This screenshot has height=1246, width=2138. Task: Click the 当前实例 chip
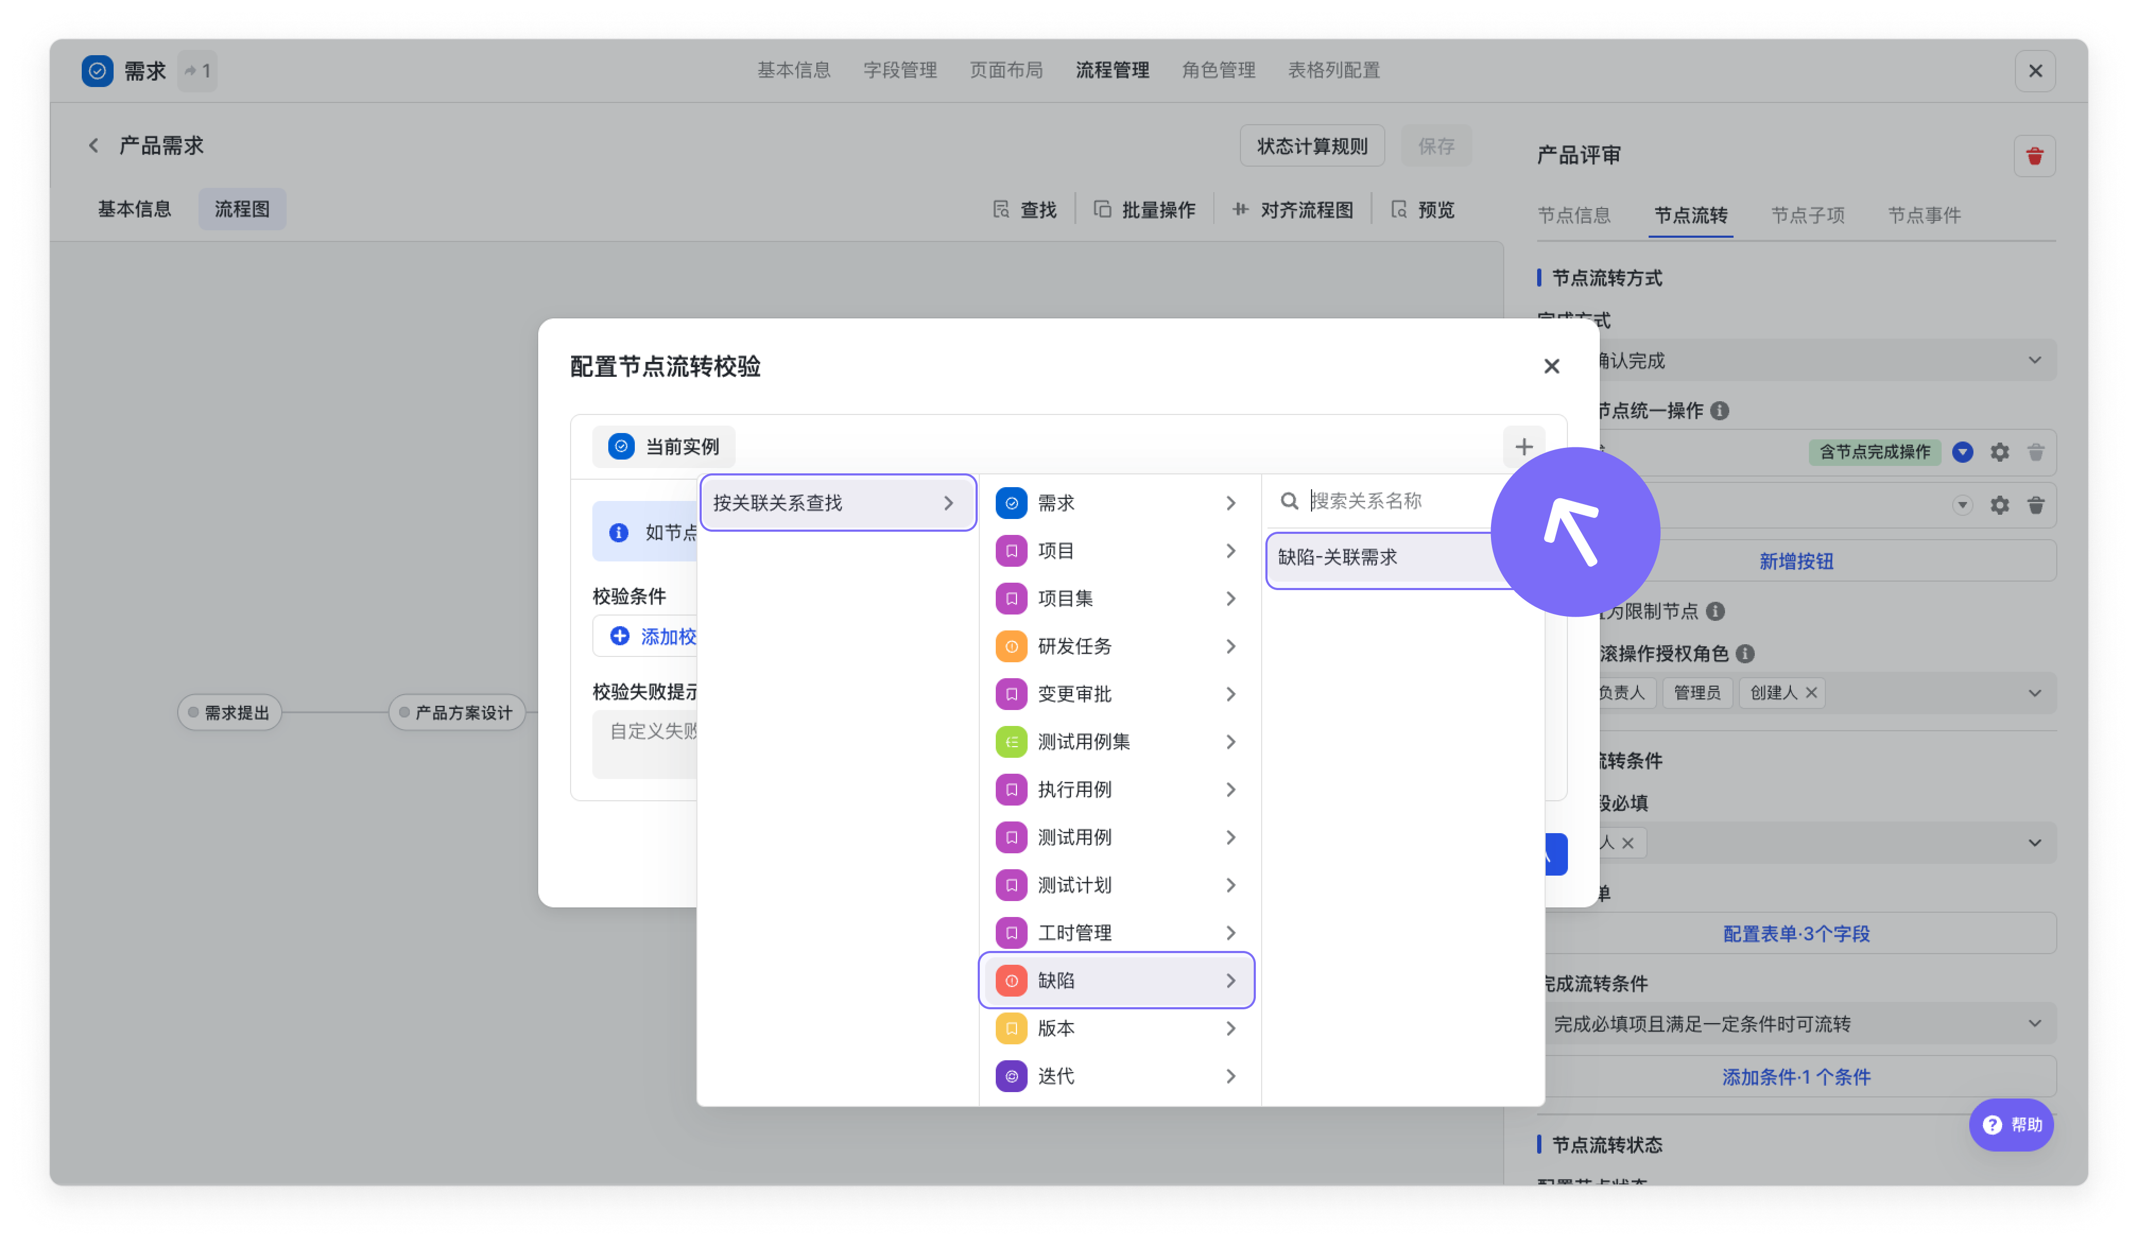click(663, 447)
